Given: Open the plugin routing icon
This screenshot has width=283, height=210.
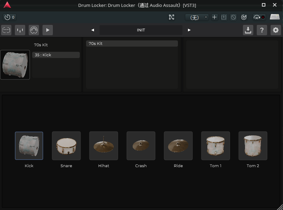Looking at the screenshot, I should pos(171,17).
